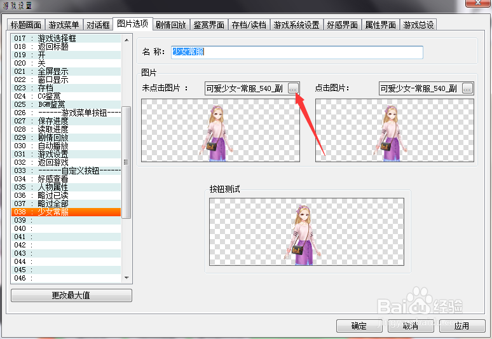
Task: Click the 确定 button
Action: point(359,326)
